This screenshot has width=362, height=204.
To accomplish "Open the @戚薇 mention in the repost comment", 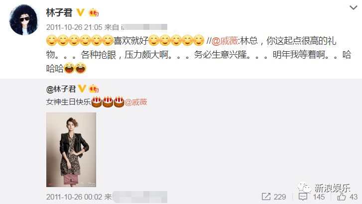I will [225, 41].
